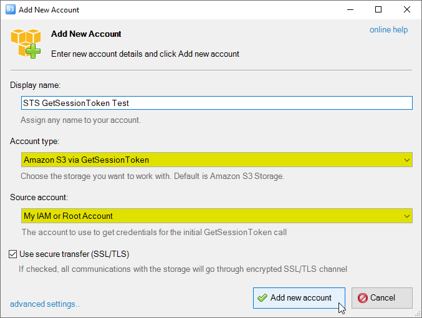Click the Add new account button
The image size is (422, 318).
coord(299,298)
